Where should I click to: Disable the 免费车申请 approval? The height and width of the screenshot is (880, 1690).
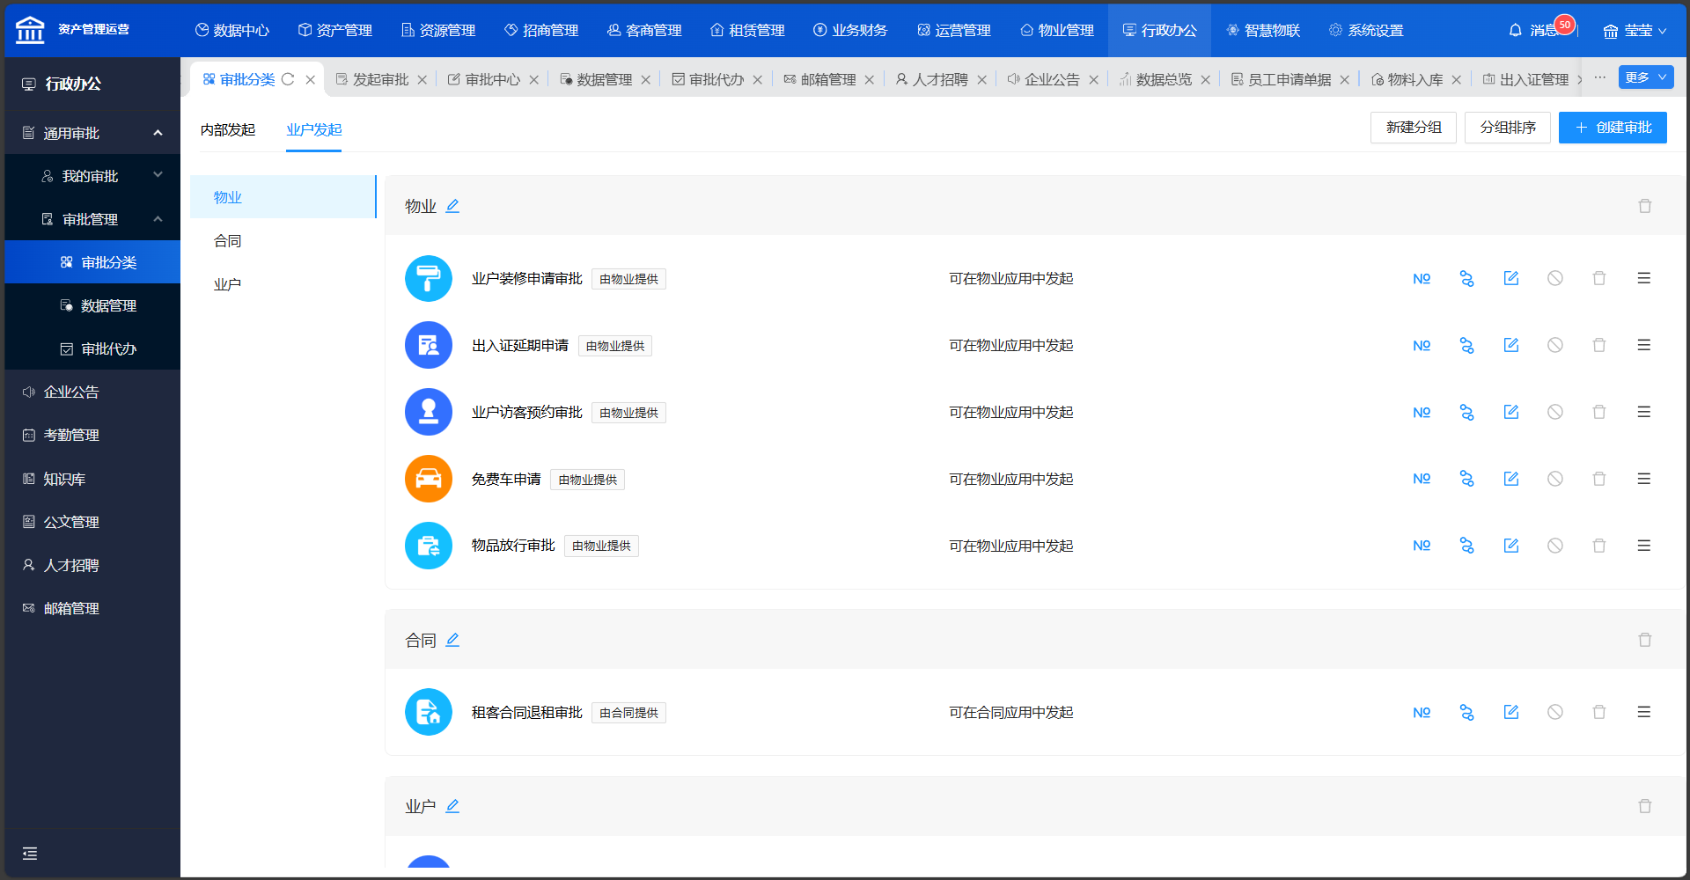(x=1555, y=479)
